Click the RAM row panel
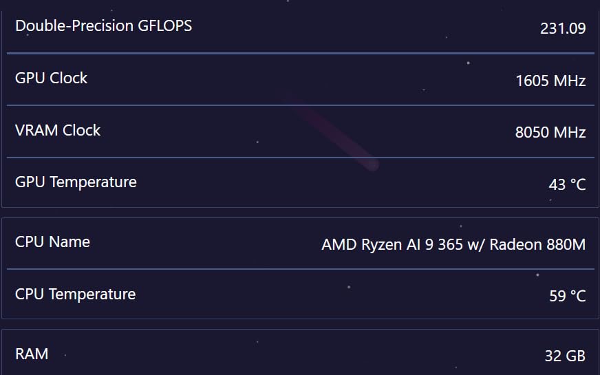Viewport: 600px width, 375px height. click(x=300, y=352)
